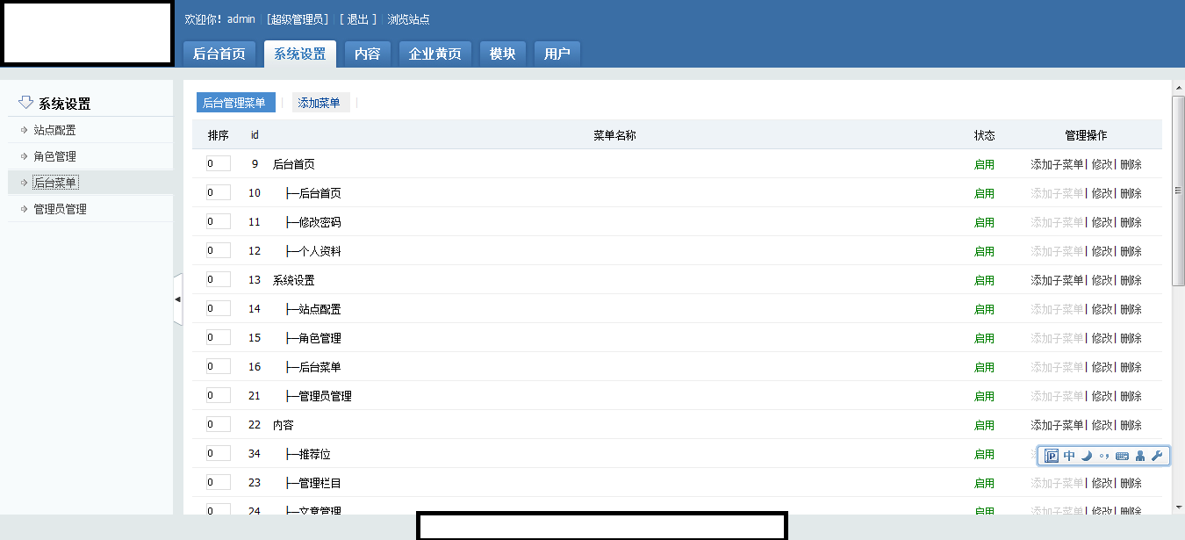Switch to the 企业黄页 navigation tab
1185x540 pixels.
[434, 54]
